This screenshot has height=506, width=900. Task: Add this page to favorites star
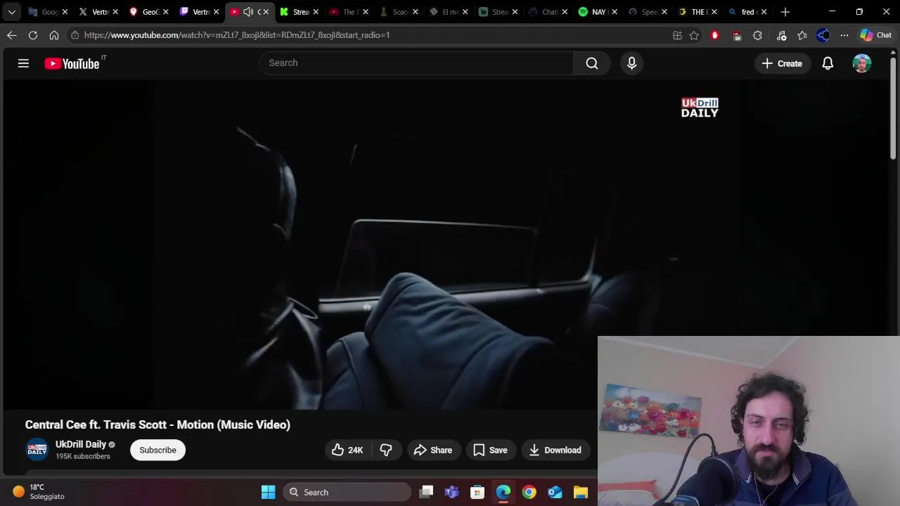[x=694, y=35]
